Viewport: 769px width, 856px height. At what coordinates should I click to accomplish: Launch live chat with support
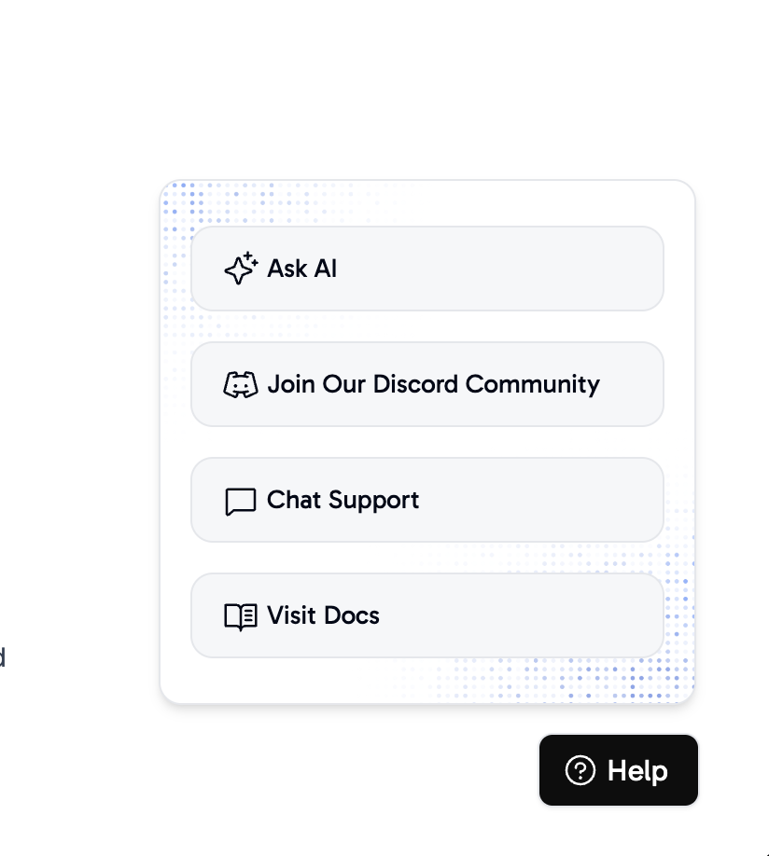pyautogui.click(x=426, y=500)
